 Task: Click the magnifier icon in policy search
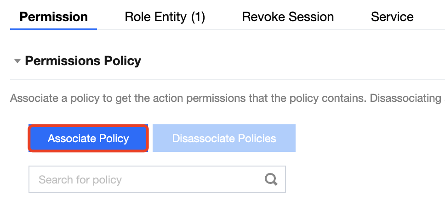[x=272, y=179]
